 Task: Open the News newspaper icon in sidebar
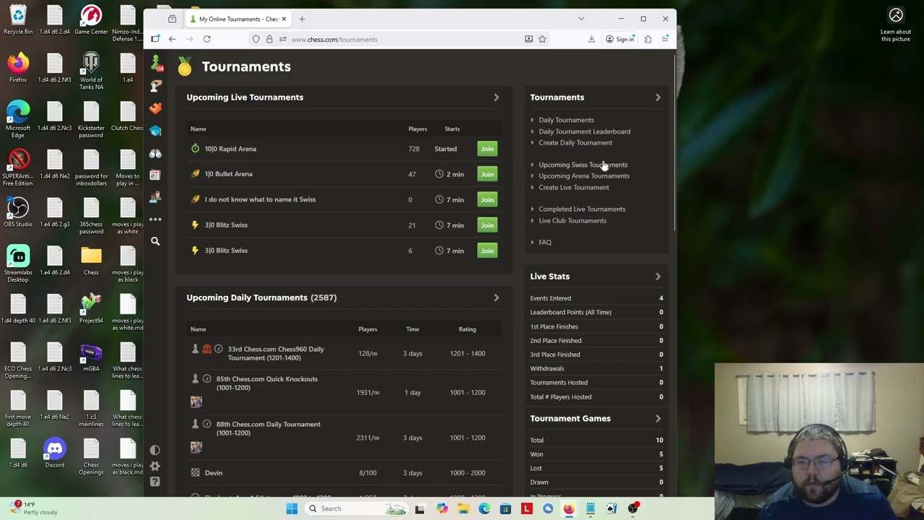pos(155,175)
